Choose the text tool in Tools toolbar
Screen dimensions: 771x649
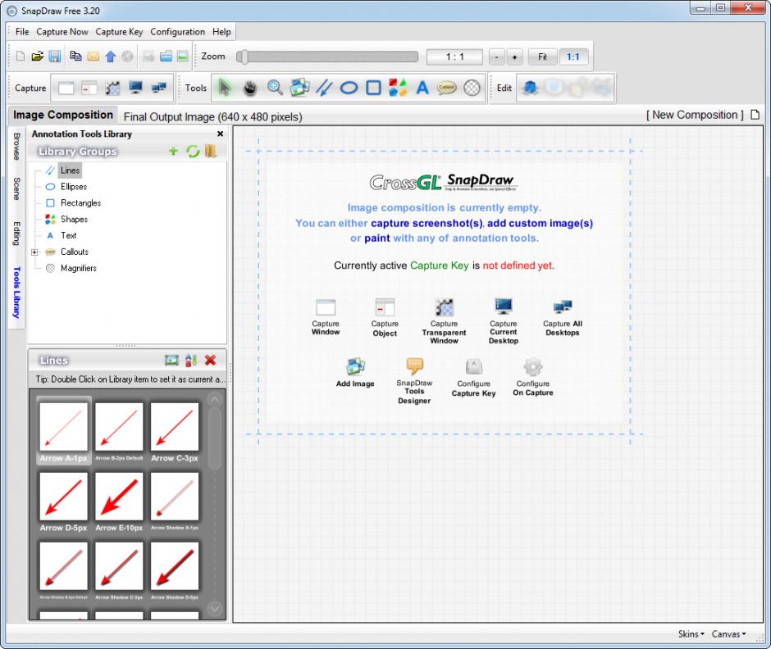click(x=422, y=88)
